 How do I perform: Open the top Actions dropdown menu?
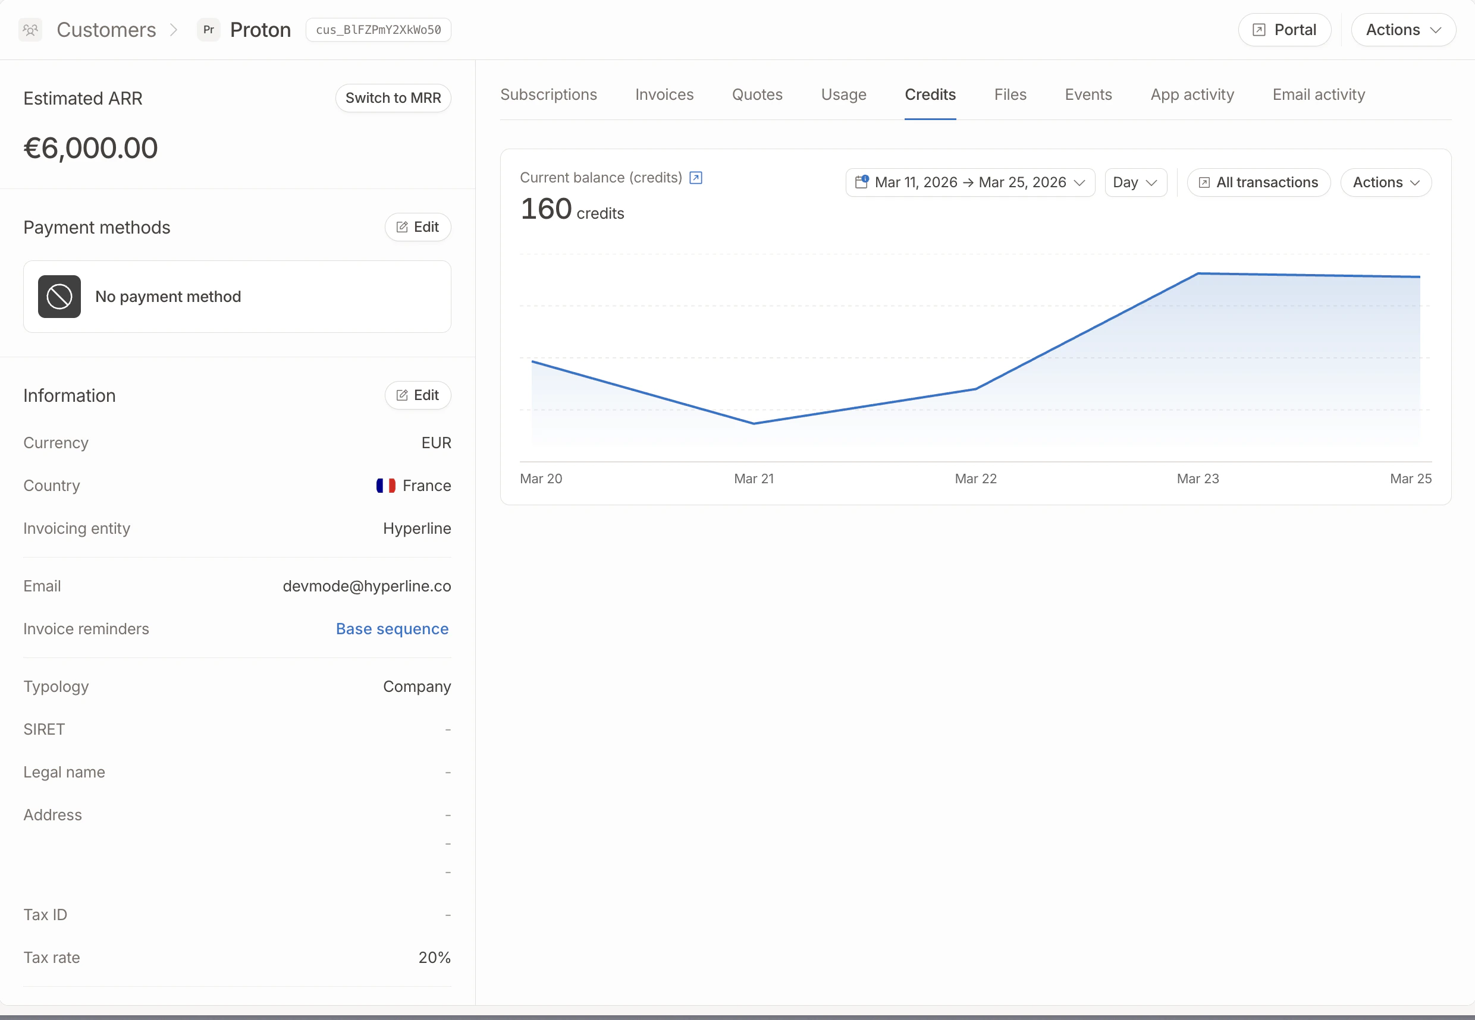coord(1403,30)
